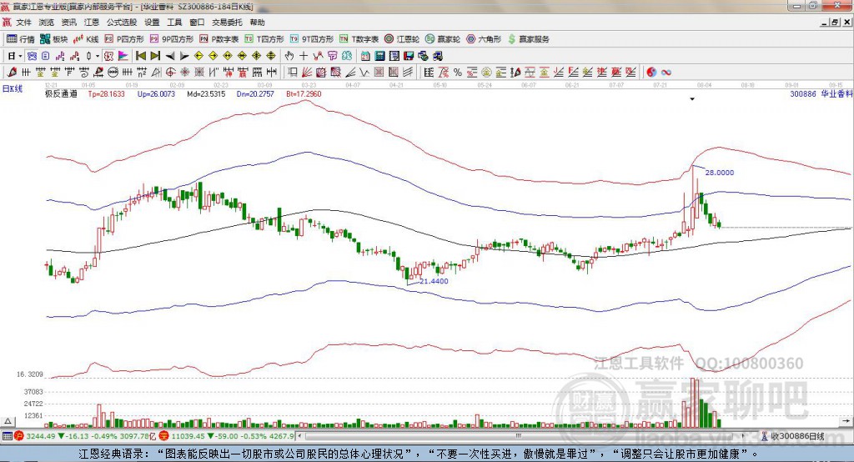Click the first yellow diamond arrow icon
Screen dimensions: 854x462
pyautogui.click(x=198, y=56)
